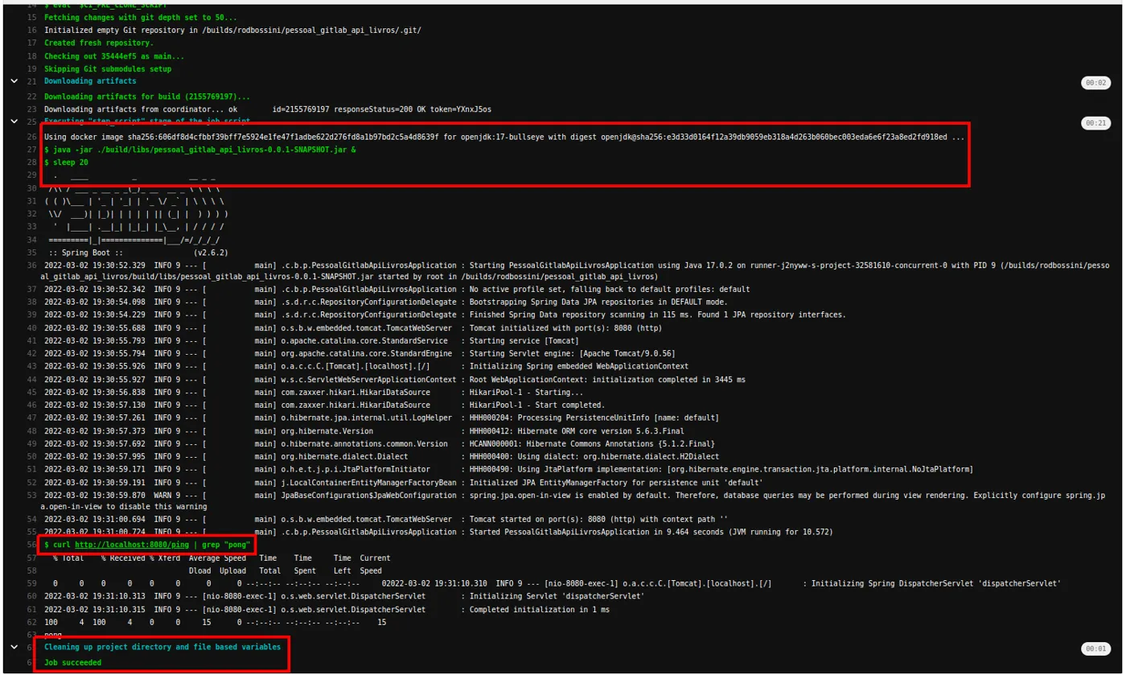Click 'Initializing Servlet dispatcherServlet' log message

coord(557,596)
